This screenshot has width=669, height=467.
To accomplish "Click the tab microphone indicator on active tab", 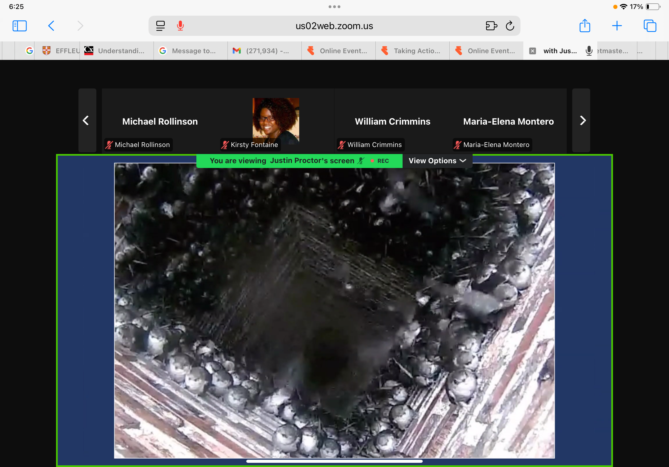I will click(x=589, y=51).
